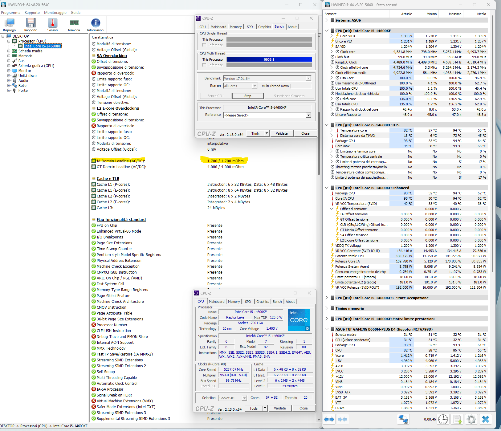Click the expand-columns arrows icon in sensor window
Image resolution: width=501 pixels, height=431 pixels.
(329, 419)
